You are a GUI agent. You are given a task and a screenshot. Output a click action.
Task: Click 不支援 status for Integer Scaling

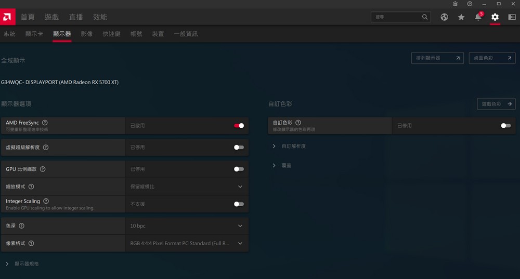pyautogui.click(x=137, y=204)
